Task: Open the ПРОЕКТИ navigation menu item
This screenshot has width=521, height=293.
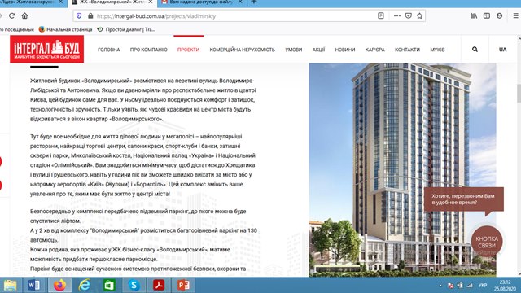Action: pyautogui.click(x=188, y=50)
